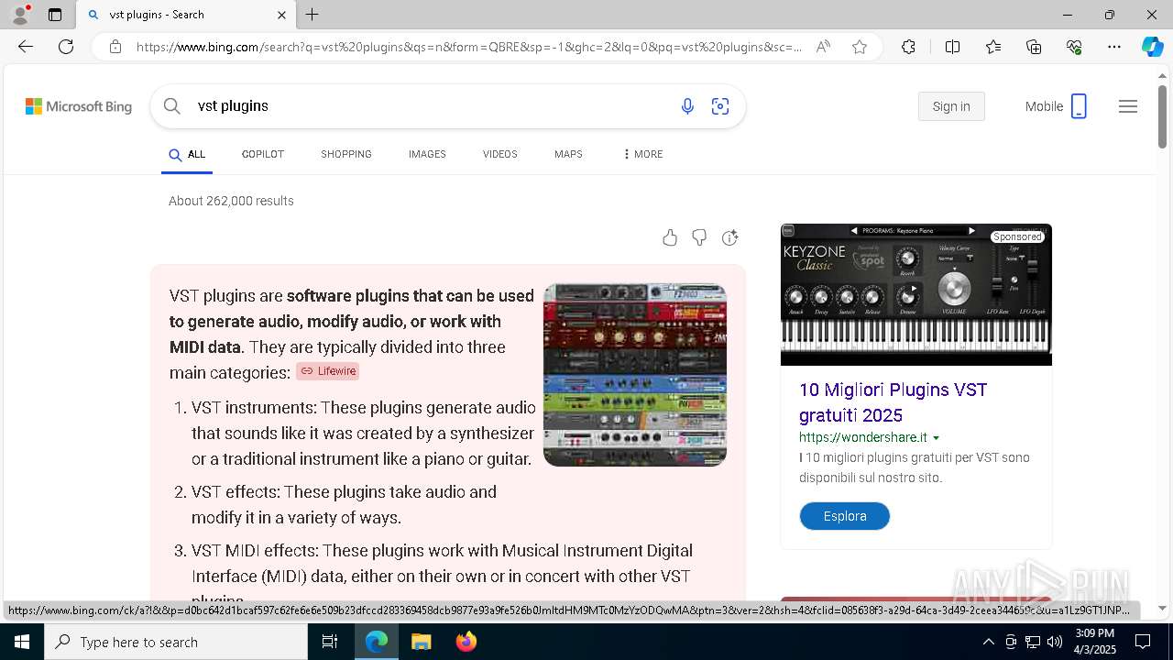Click the Esplora button
The height and width of the screenshot is (660, 1173).
tap(845, 516)
